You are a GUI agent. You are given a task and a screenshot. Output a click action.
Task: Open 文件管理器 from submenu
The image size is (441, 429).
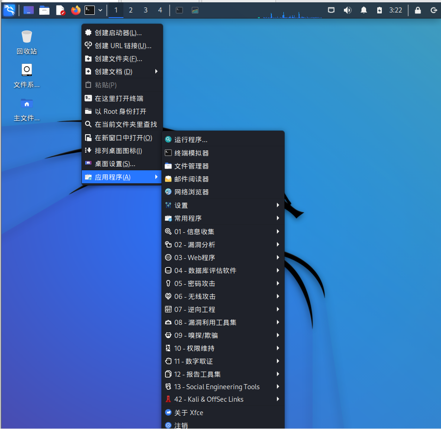click(x=223, y=166)
